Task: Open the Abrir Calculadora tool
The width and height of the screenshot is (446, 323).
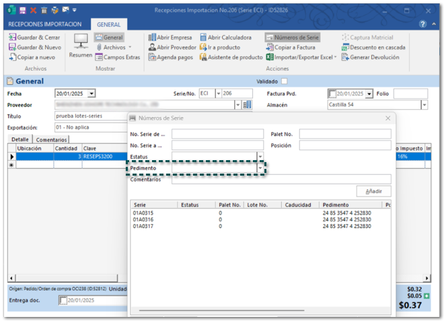Action: [225, 38]
